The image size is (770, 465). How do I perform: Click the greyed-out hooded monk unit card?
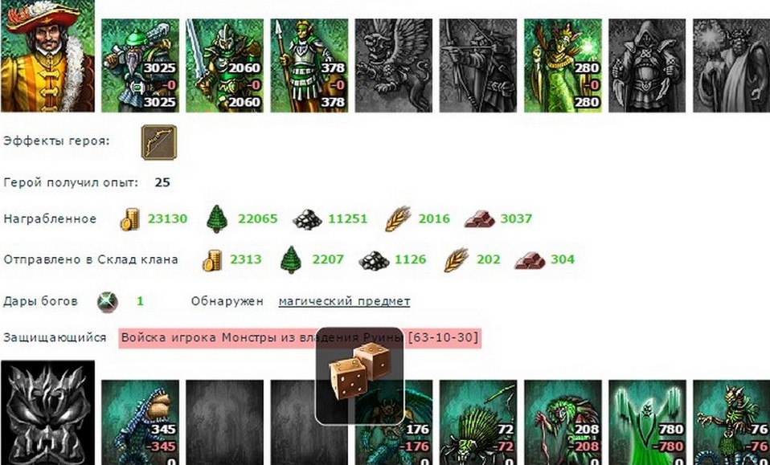(647, 66)
